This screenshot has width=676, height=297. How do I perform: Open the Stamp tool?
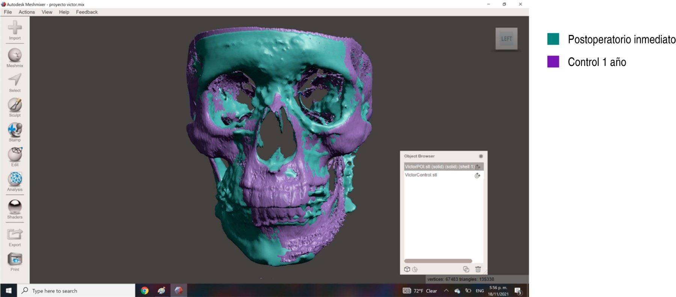[x=15, y=130]
